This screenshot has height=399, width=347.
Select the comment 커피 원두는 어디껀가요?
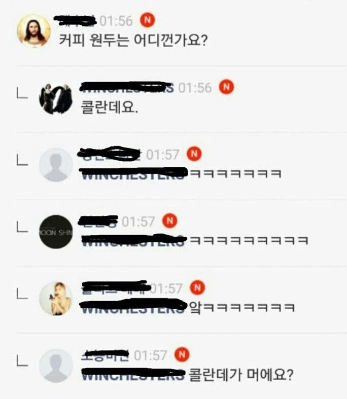[x=133, y=40]
